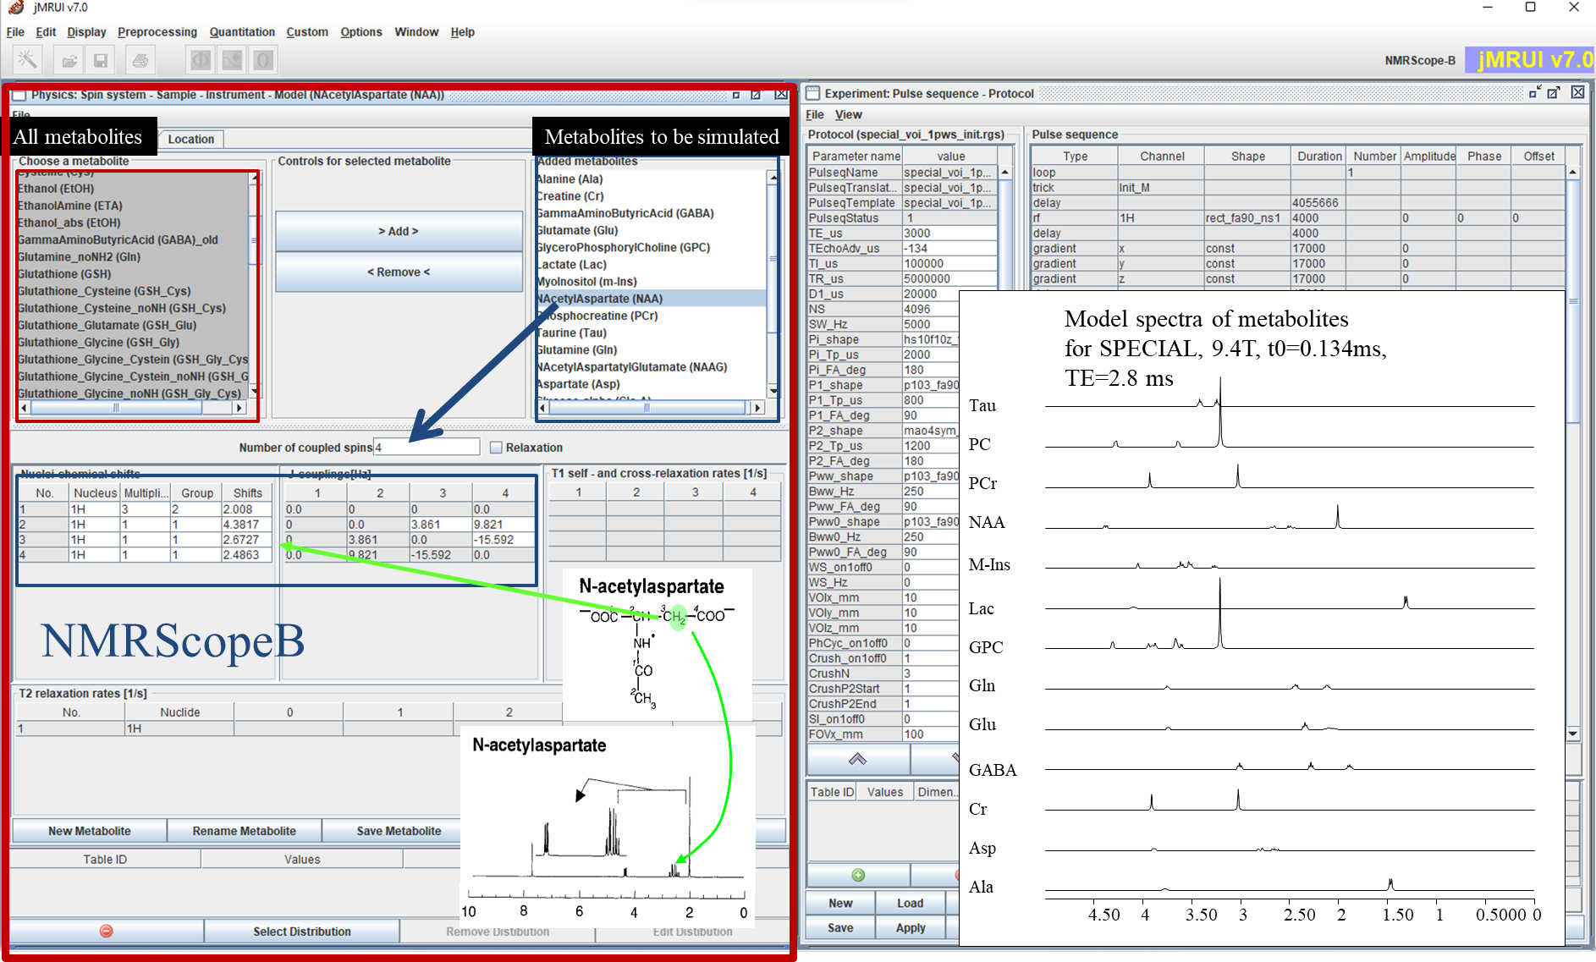Click the print toolbar icon
The image size is (1596, 962).
pyautogui.click(x=140, y=60)
